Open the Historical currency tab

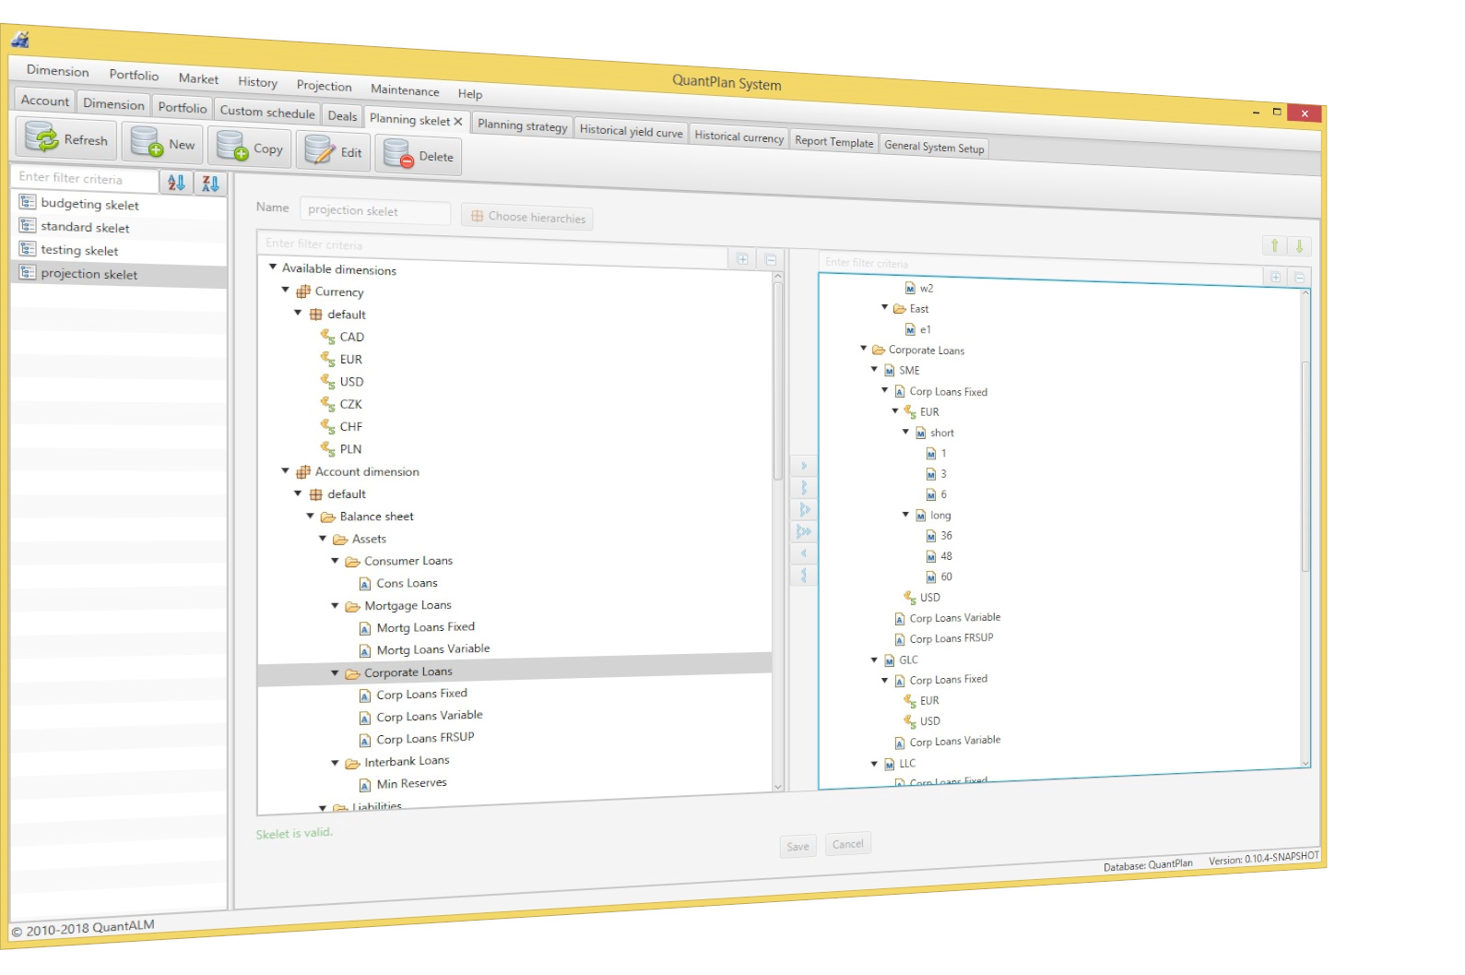coord(738,137)
